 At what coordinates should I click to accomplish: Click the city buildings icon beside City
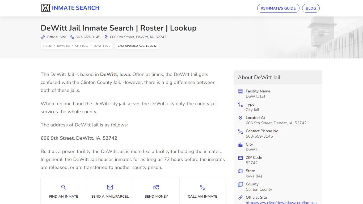pos(240,144)
